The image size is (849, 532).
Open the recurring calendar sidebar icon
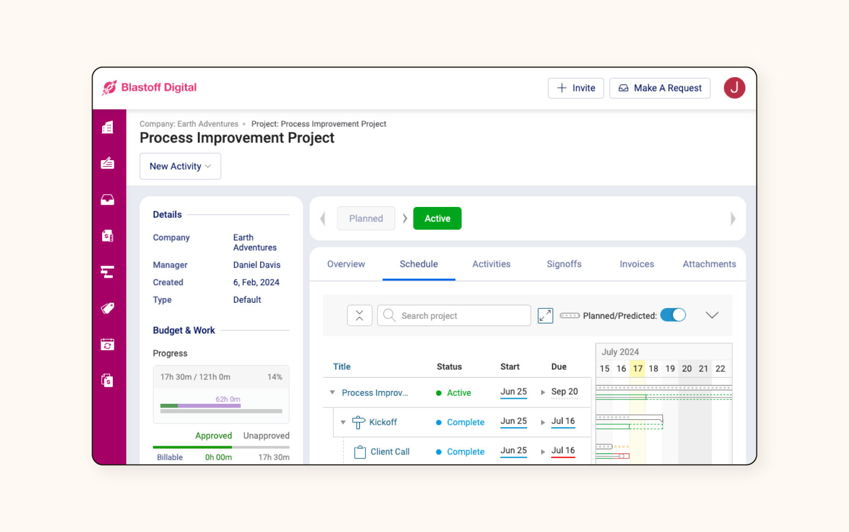point(107,344)
